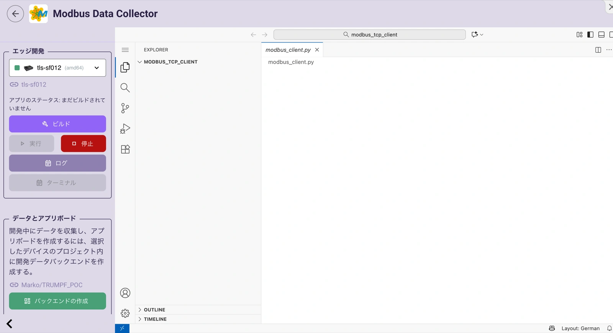The width and height of the screenshot is (613, 333).
Task: Click the Modbus Data Collector app logo
Action: point(38,14)
